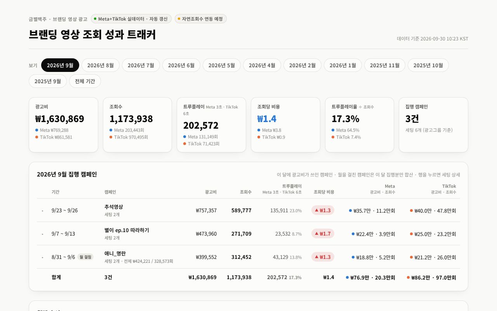The image size is (497, 311).
Task: Select the 애니_명란 campaign name
Action: pyautogui.click(x=115, y=253)
